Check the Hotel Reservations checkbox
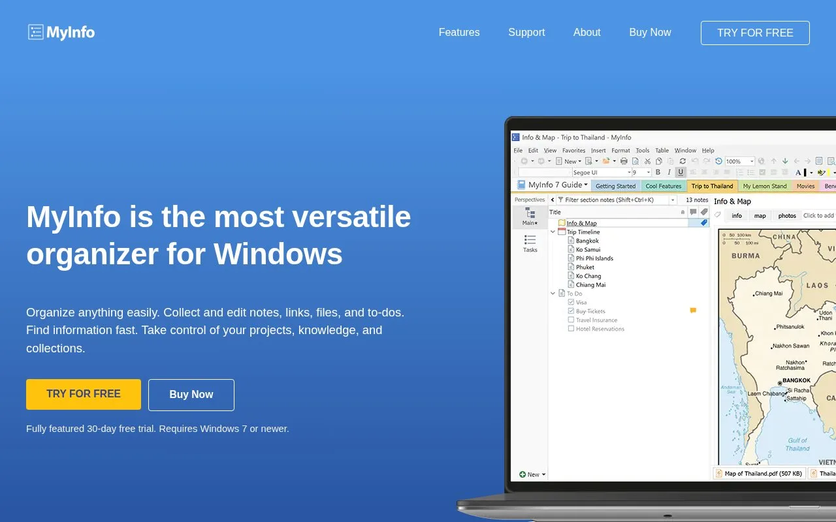 pos(571,329)
